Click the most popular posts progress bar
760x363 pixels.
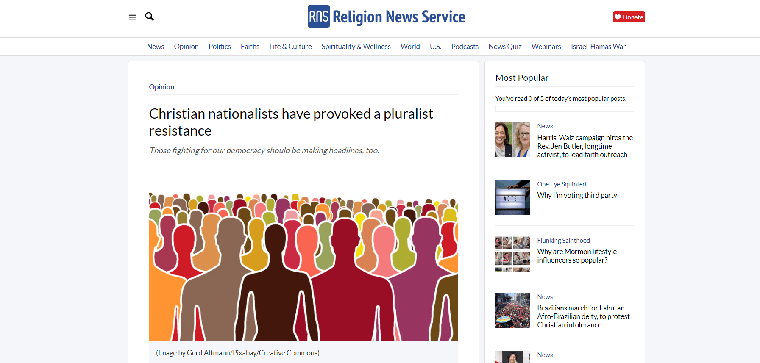coord(564,108)
